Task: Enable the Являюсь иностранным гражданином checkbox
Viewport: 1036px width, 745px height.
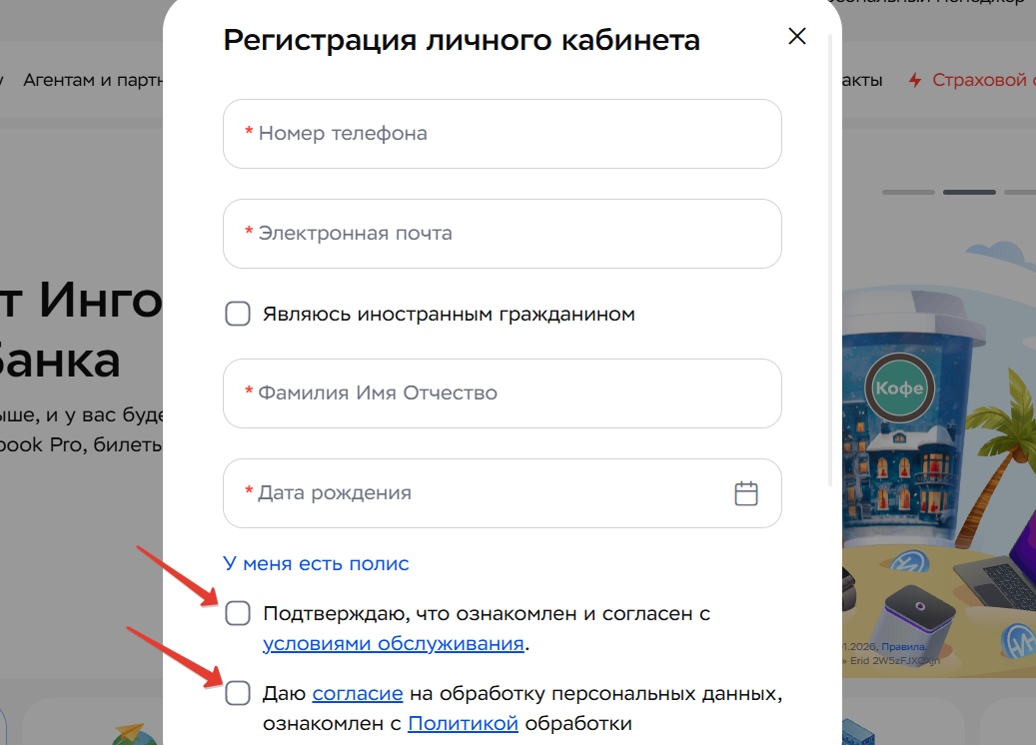Action: (x=237, y=314)
